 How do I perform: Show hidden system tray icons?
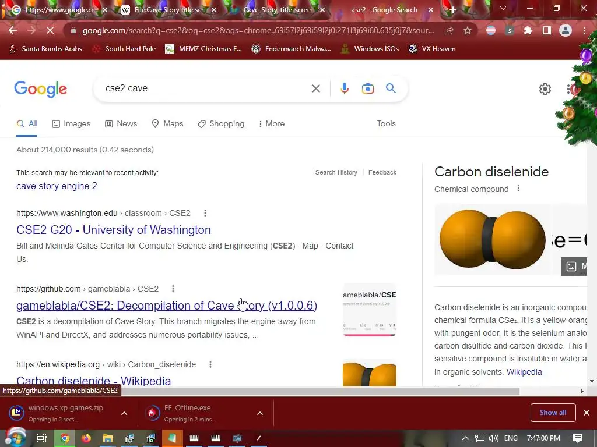tap(465, 438)
